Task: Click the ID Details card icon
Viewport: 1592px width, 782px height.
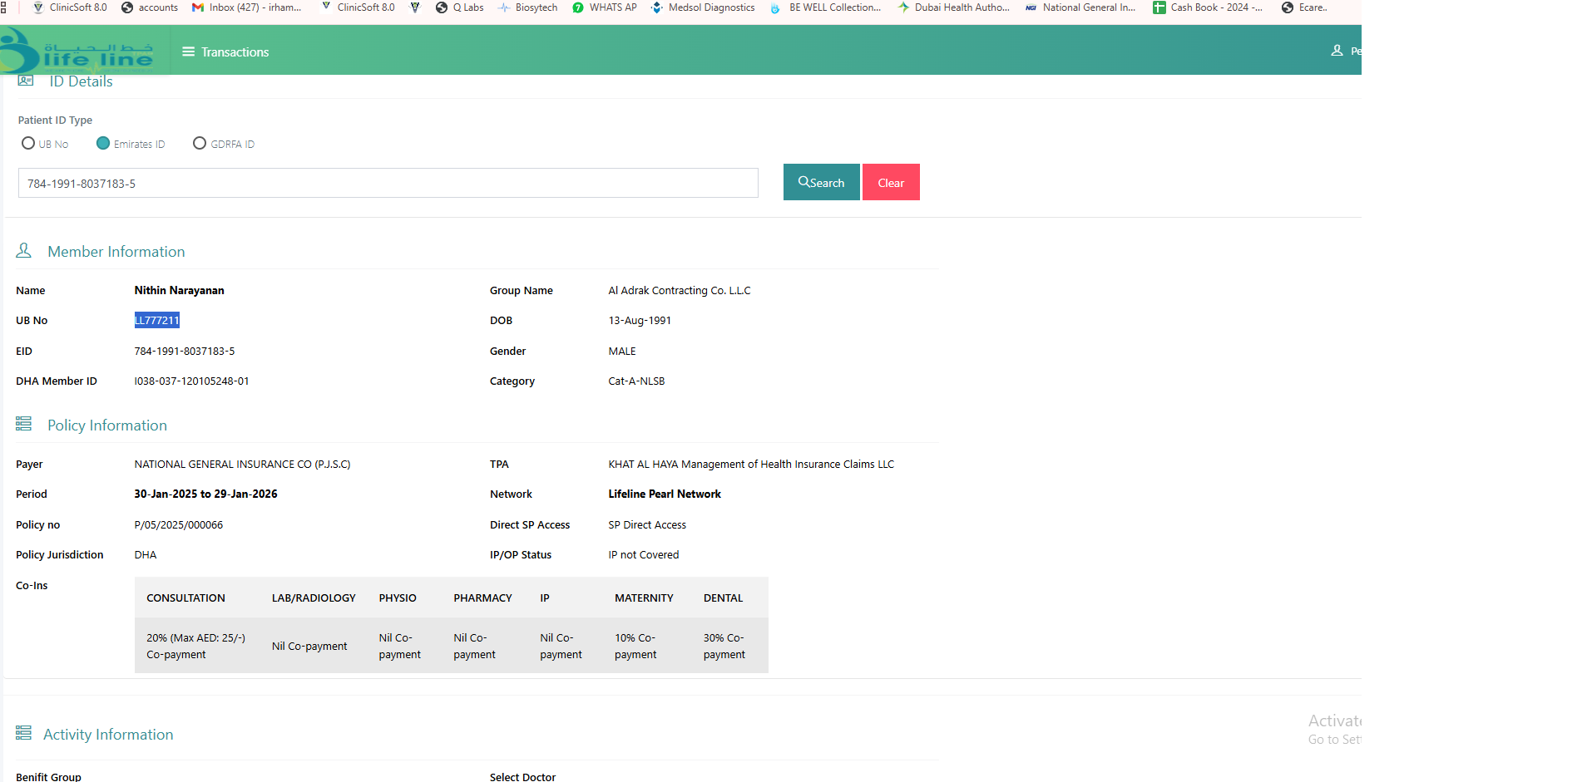Action: click(x=26, y=81)
